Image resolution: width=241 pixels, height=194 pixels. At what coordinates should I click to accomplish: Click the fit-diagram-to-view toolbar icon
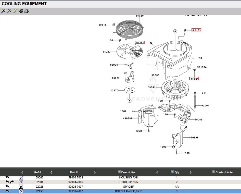pos(21,11)
